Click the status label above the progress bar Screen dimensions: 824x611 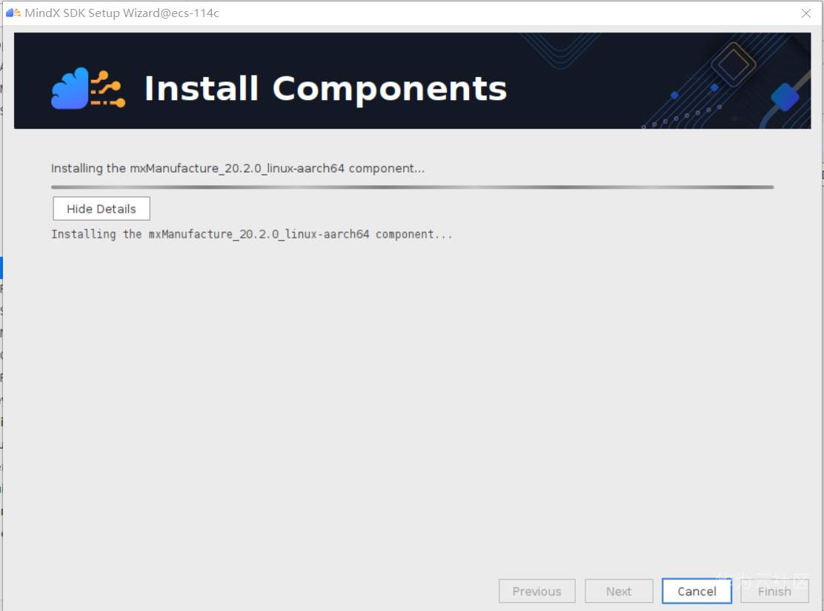238,168
